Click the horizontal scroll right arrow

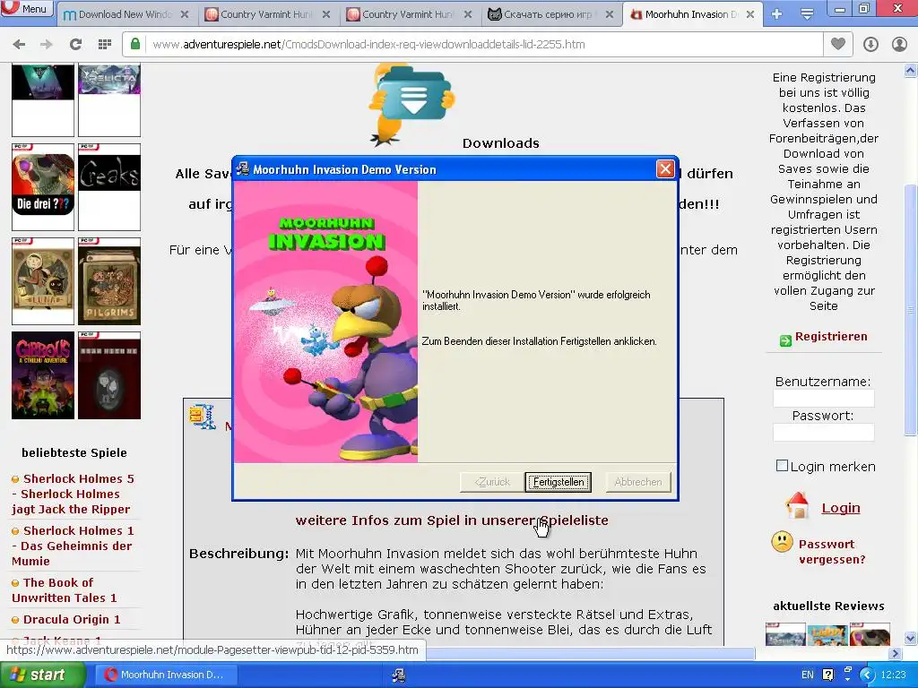click(x=895, y=653)
